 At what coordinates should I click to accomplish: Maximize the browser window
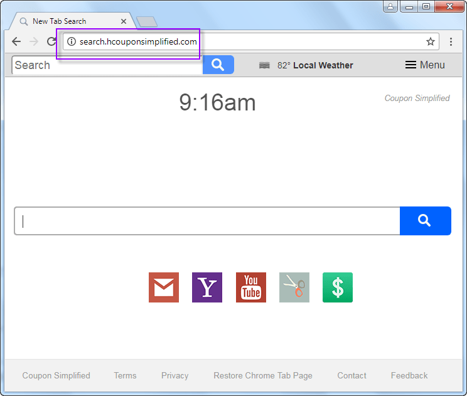tap(426, 6)
